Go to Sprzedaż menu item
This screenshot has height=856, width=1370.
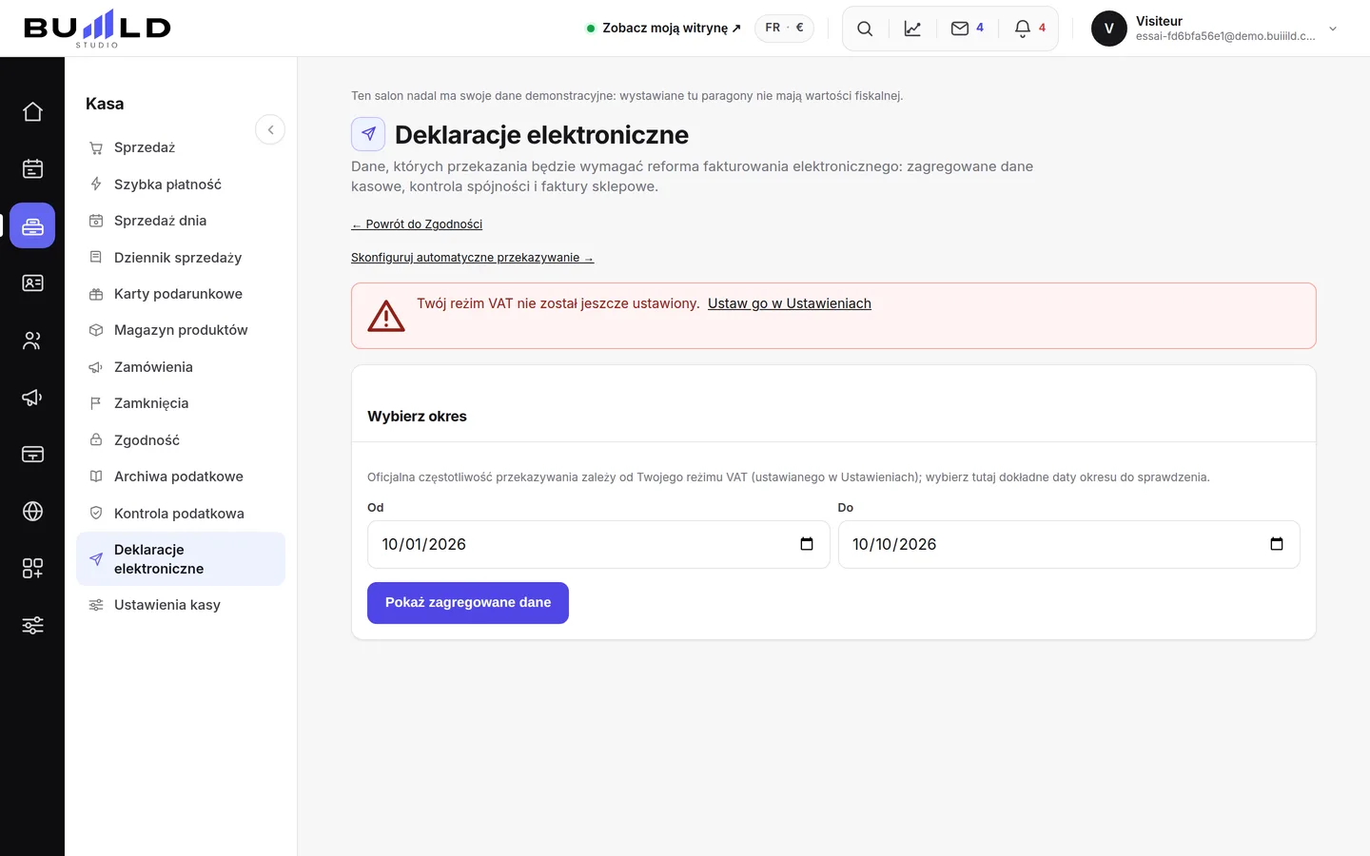click(181, 147)
